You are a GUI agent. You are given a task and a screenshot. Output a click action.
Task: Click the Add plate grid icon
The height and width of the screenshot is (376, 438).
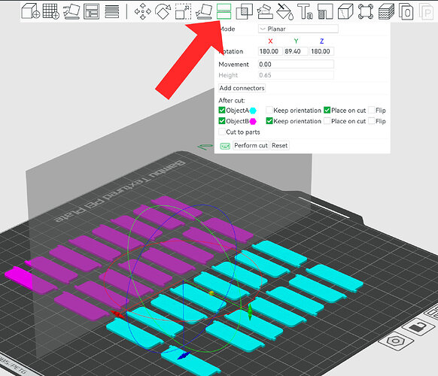(51, 11)
